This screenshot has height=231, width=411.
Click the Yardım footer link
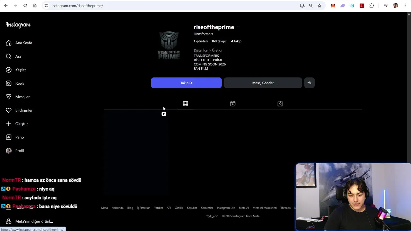pyautogui.click(x=158, y=208)
